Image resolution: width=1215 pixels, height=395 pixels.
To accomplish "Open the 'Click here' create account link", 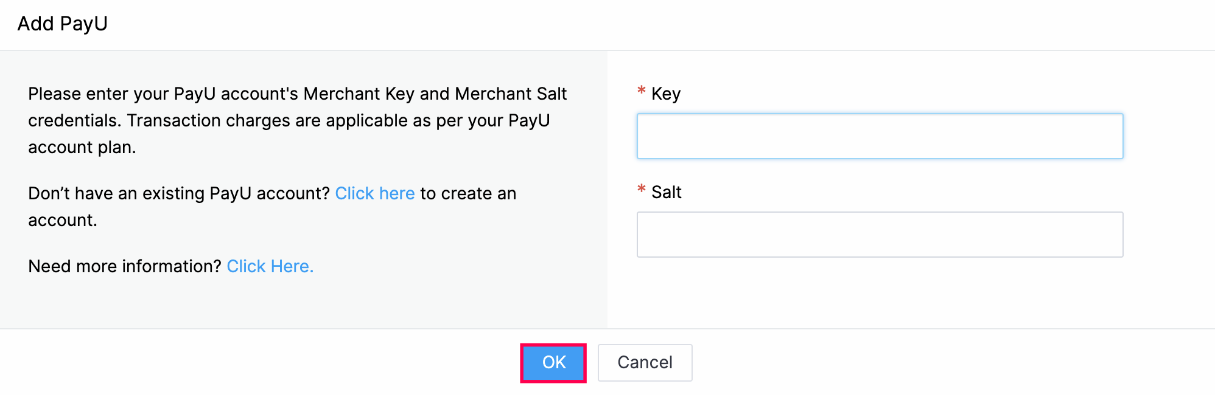I will point(375,193).
